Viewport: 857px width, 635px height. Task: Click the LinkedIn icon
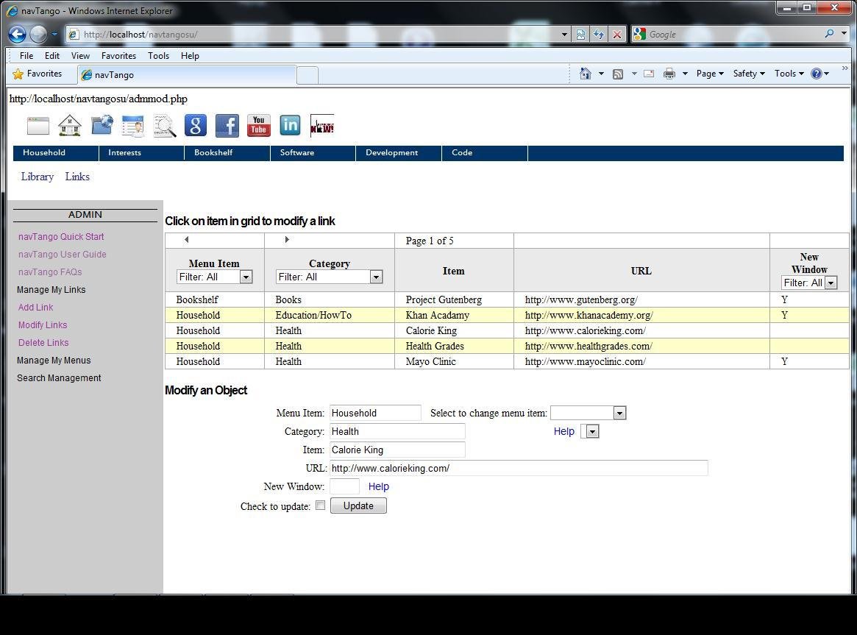290,125
